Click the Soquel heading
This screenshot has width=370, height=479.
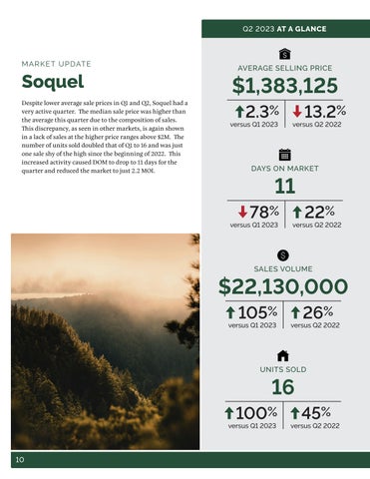click(53, 82)
